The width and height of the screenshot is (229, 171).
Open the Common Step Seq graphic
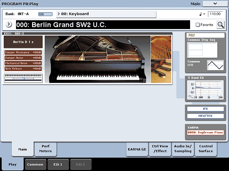point(202,50)
